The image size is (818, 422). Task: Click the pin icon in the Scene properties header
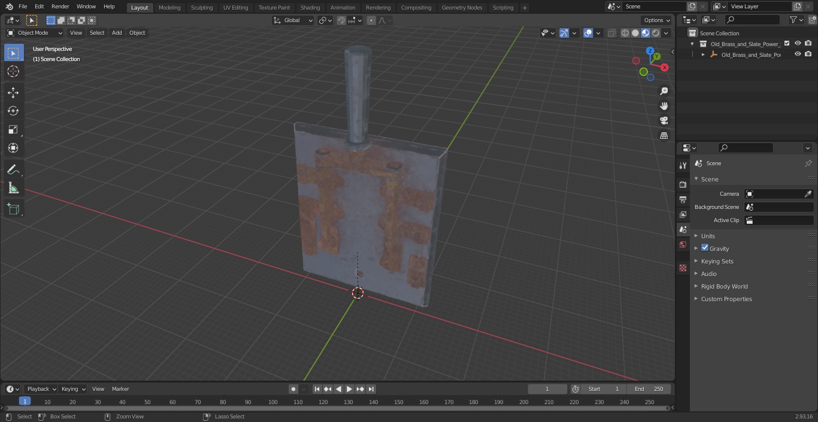(x=808, y=163)
